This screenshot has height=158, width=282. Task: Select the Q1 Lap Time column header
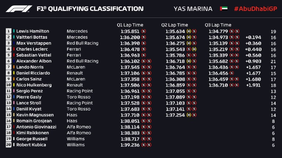click(130, 25)
